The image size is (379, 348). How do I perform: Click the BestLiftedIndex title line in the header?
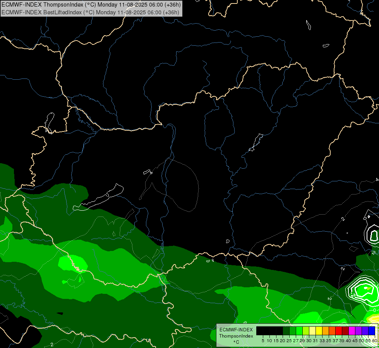90,12
